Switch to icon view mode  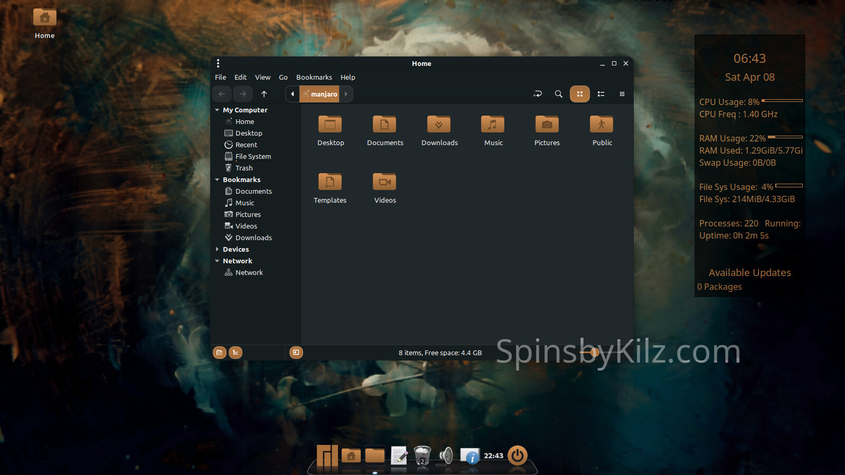point(579,94)
